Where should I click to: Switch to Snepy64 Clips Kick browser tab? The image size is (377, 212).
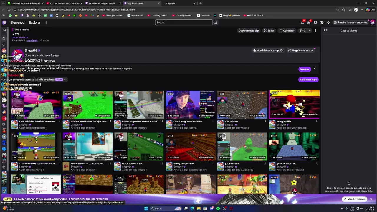coord(26,3)
